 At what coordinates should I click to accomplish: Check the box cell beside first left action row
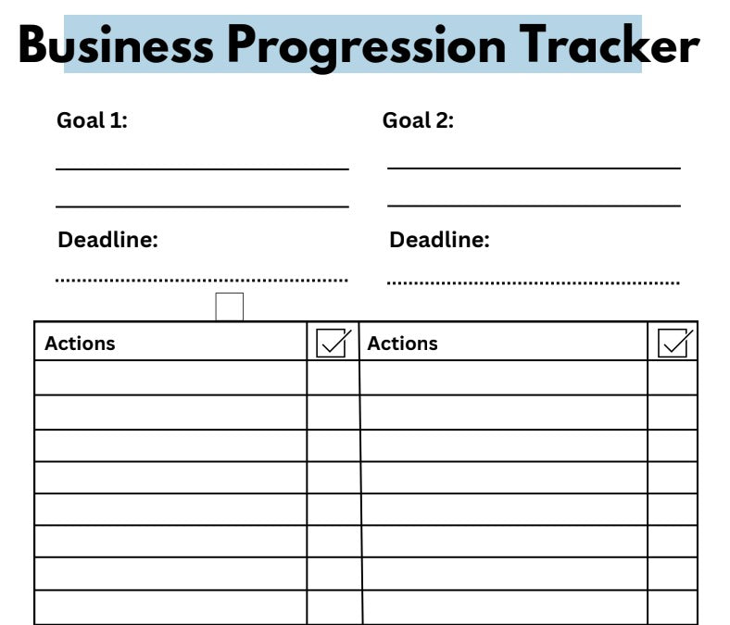pyautogui.click(x=333, y=378)
